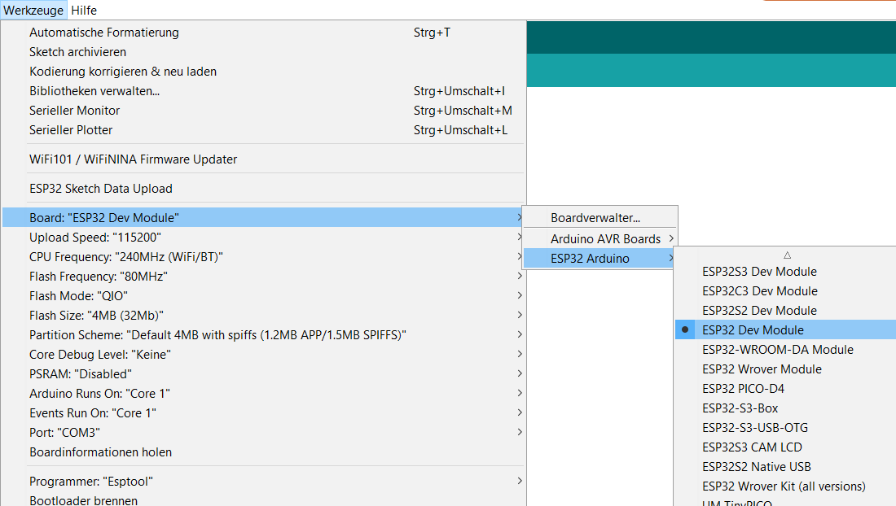Viewport: 896px width, 506px height.
Task: Open Serieller Monitor
Action: (75, 111)
